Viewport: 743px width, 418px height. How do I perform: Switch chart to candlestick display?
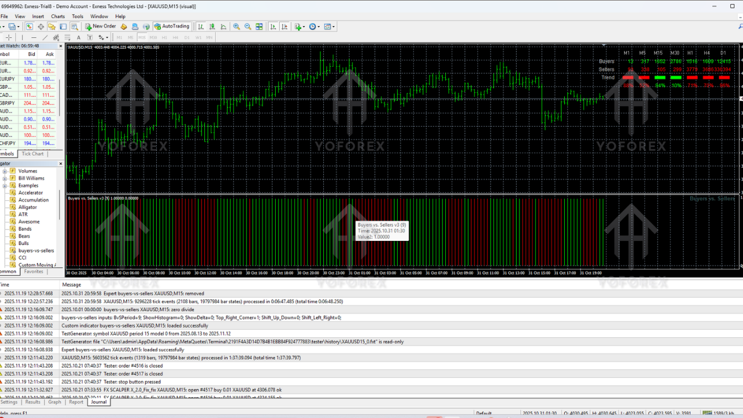[x=212, y=26]
